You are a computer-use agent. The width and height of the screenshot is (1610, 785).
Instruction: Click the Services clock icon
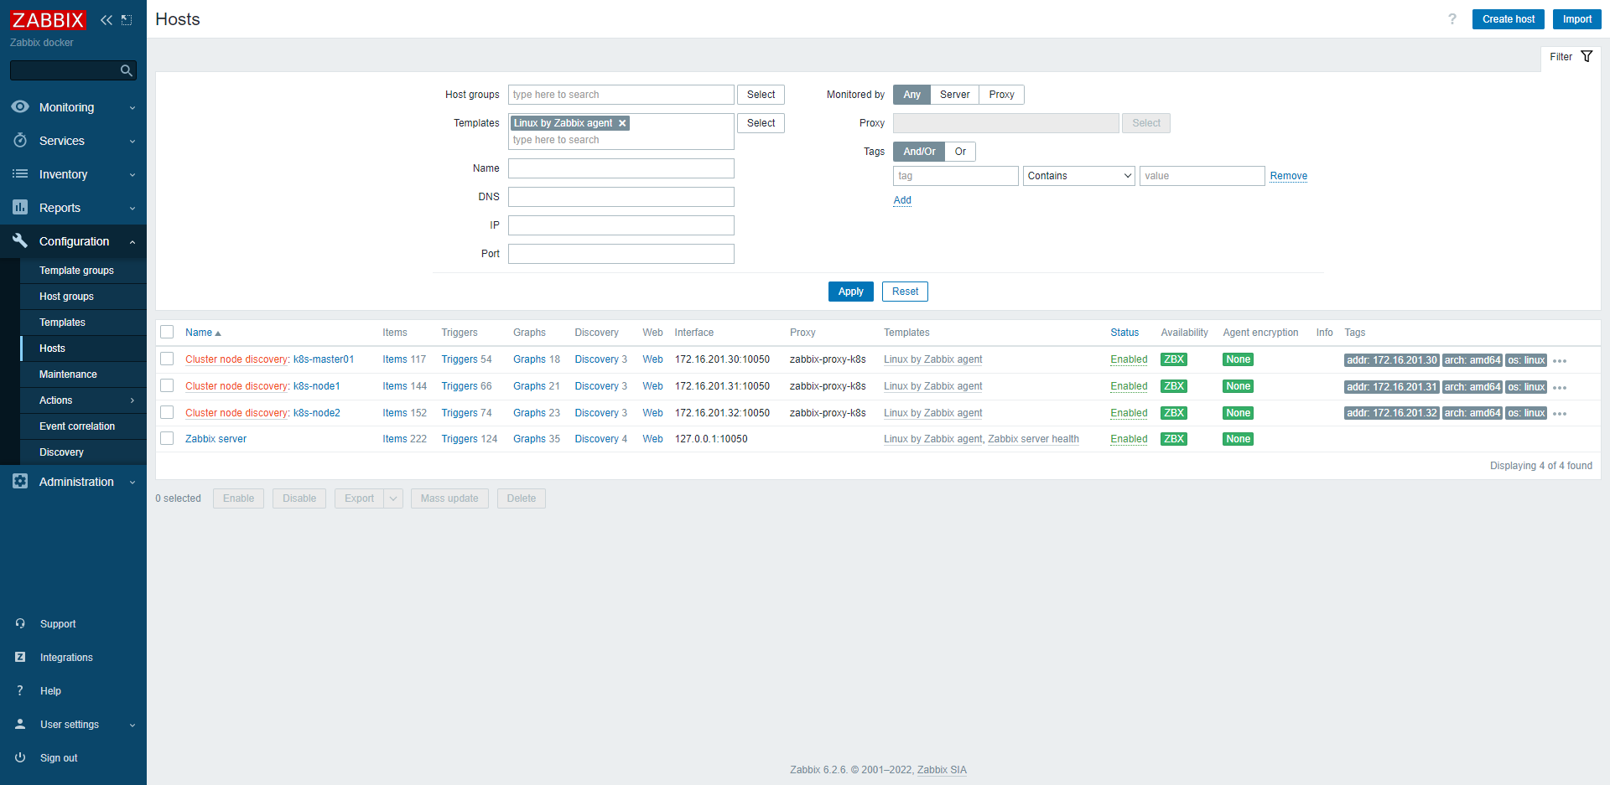click(20, 140)
